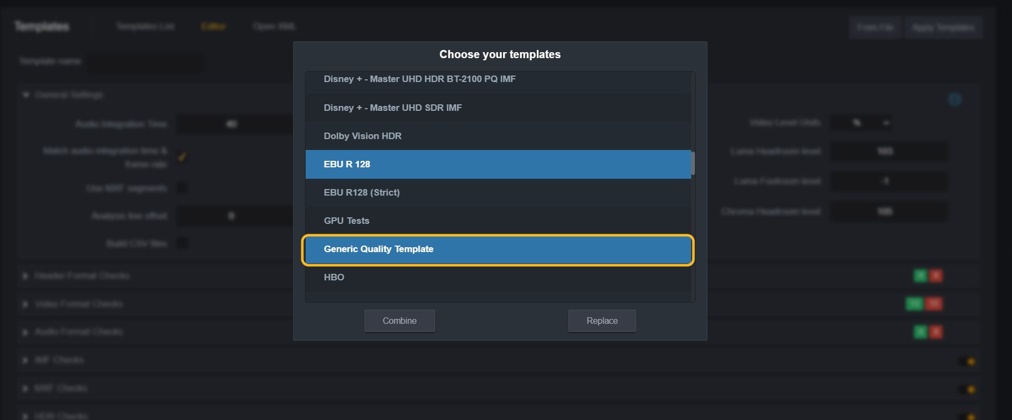1012x420 pixels.
Task: Click the Luma Footroom level field
Action: pyautogui.click(x=889, y=181)
